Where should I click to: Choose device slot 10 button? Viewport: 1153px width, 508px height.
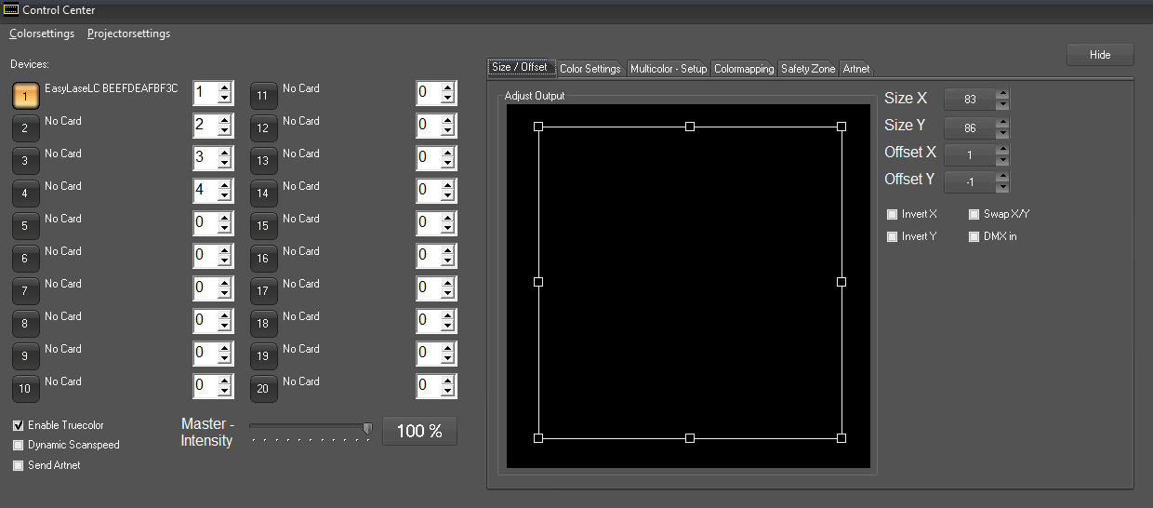coord(25,388)
